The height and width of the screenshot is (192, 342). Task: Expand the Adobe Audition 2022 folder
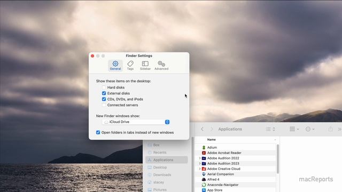pyautogui.click(x=199, y=158)
